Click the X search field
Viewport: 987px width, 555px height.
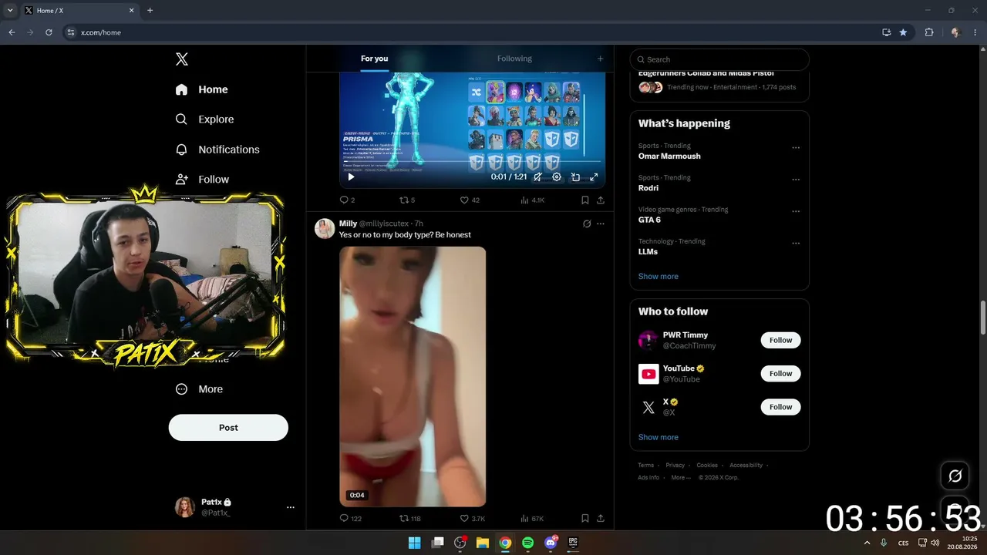[x=719, y=59]
